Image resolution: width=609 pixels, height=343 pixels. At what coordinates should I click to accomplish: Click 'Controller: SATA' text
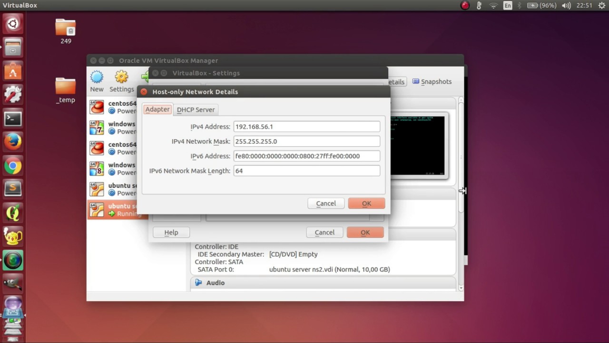tap(219, 262)
